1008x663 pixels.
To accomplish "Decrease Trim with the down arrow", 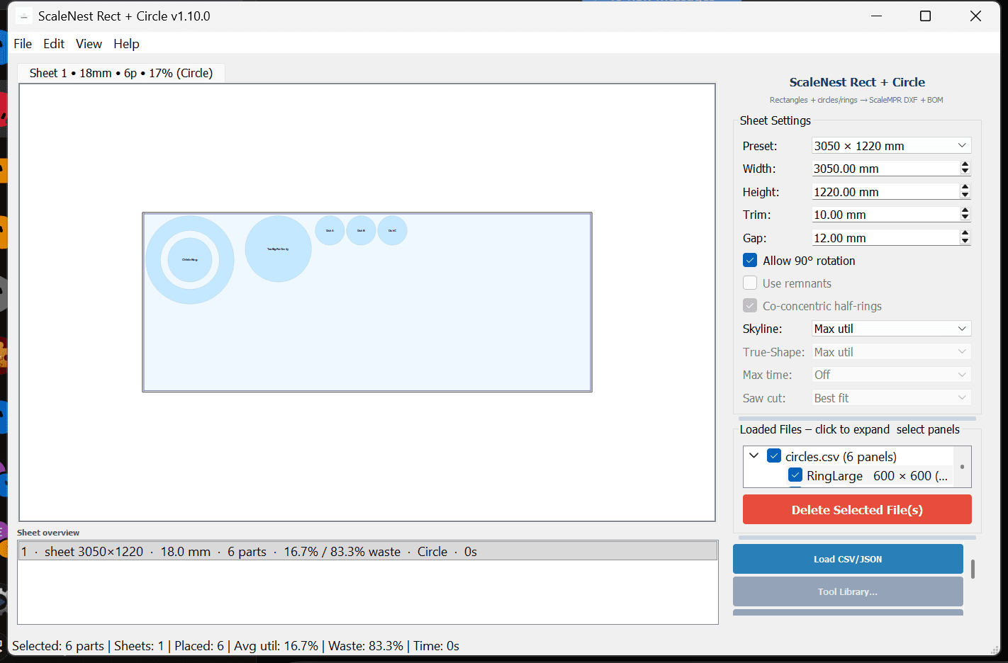I will tap(965, 218).
